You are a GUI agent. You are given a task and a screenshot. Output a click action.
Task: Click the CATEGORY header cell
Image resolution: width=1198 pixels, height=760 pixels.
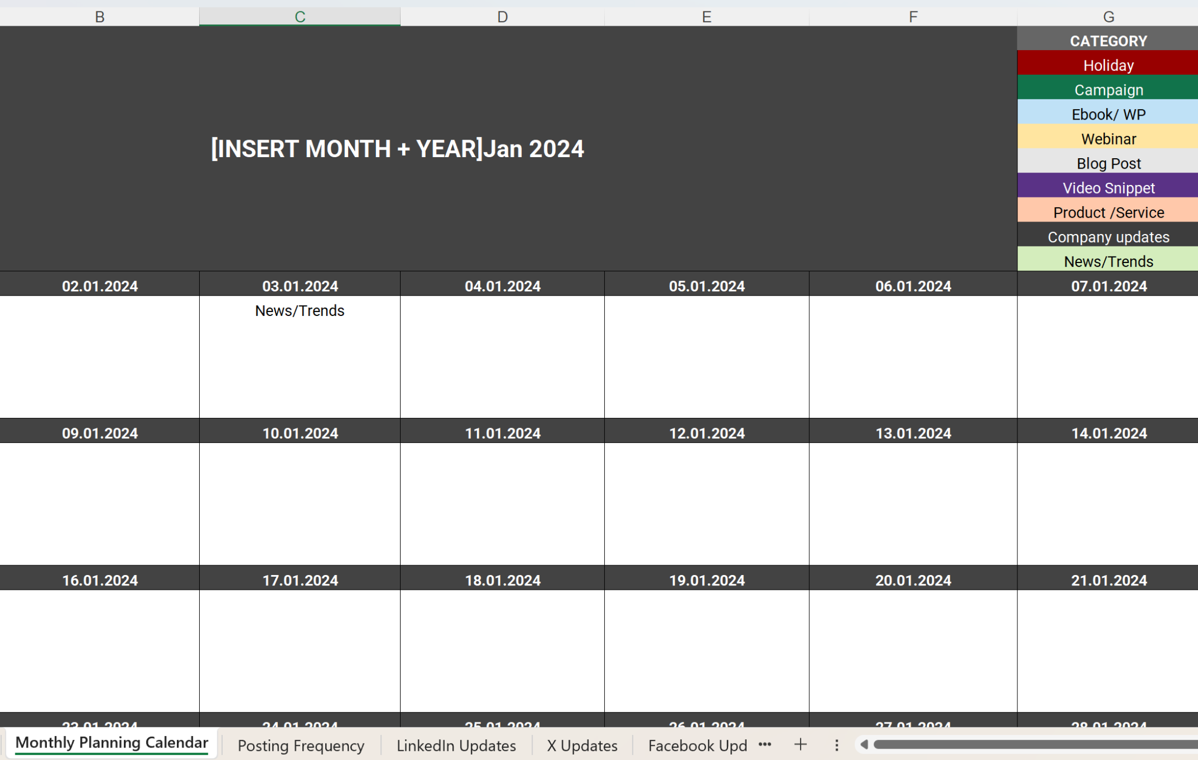1108,40
